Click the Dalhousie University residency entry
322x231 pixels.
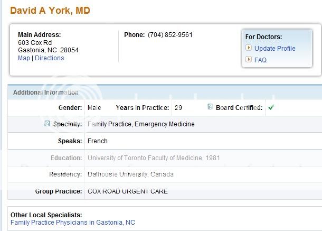pos(130,174)
